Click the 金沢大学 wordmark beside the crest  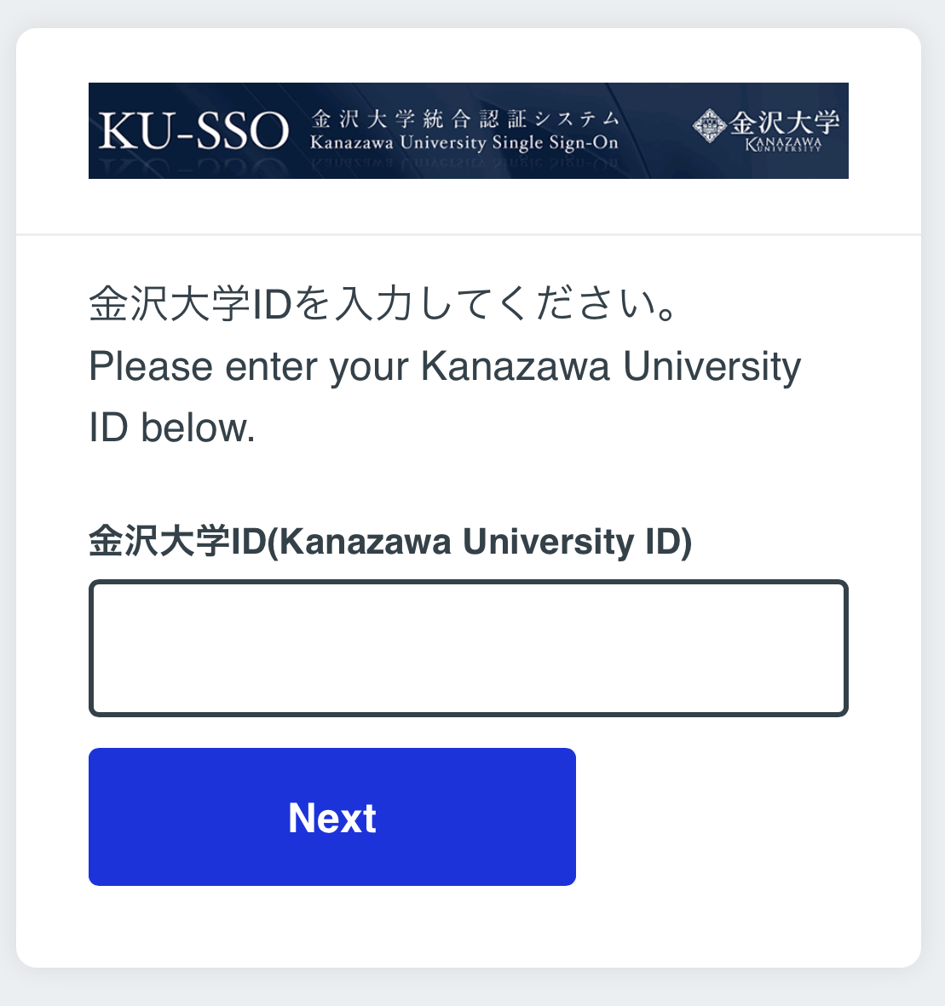click(785, 122)
